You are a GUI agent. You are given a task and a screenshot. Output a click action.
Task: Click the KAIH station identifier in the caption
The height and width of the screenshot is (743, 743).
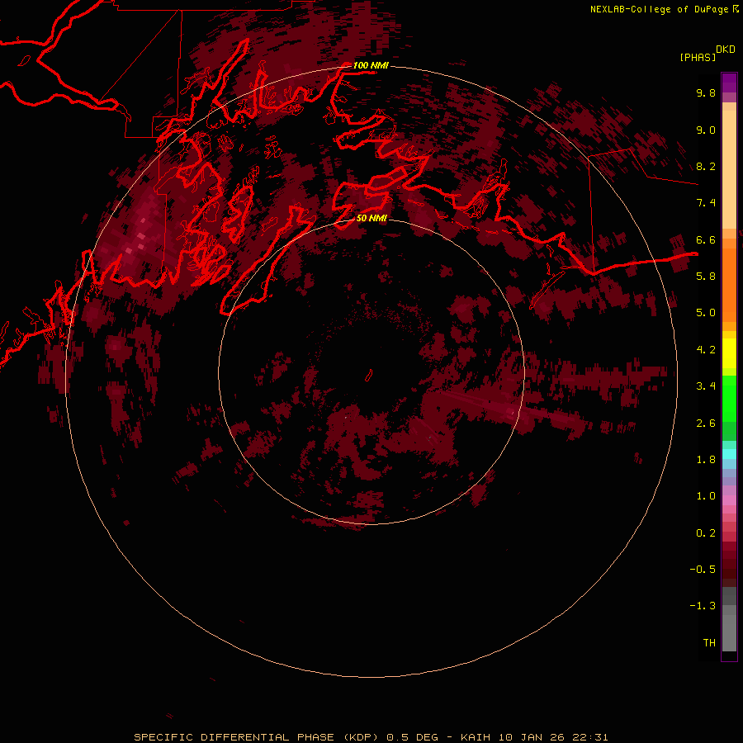[x=476, y=737]
